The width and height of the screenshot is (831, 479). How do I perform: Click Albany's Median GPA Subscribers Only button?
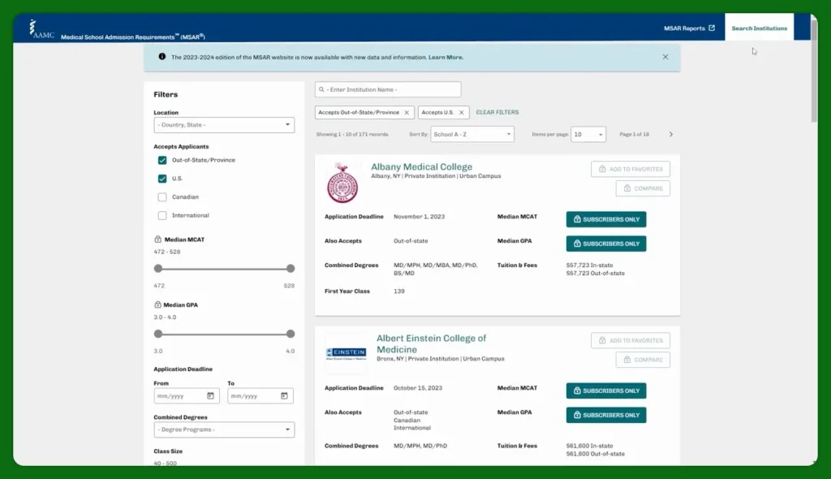[605, 244]
